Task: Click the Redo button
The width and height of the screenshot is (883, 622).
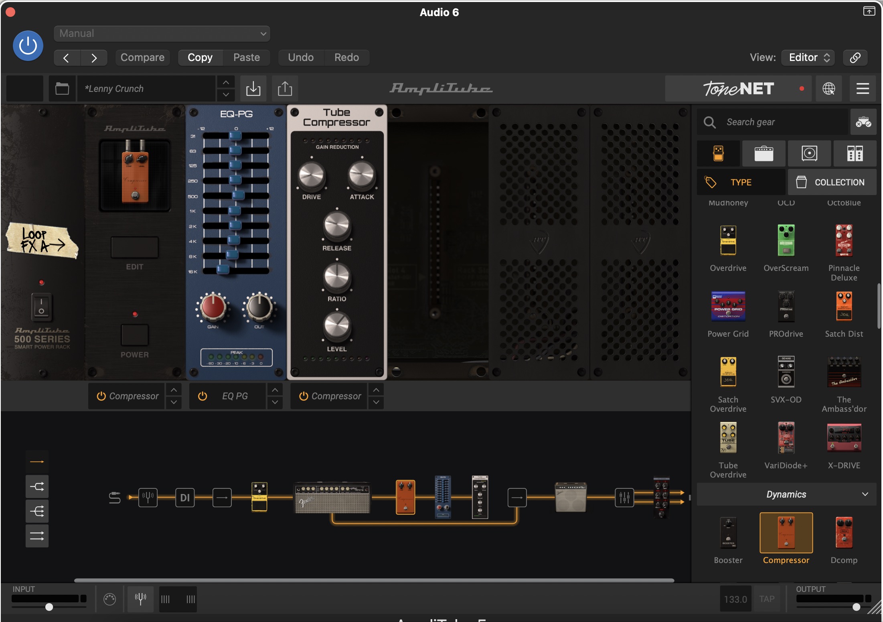Action: (x=346, y=58)
